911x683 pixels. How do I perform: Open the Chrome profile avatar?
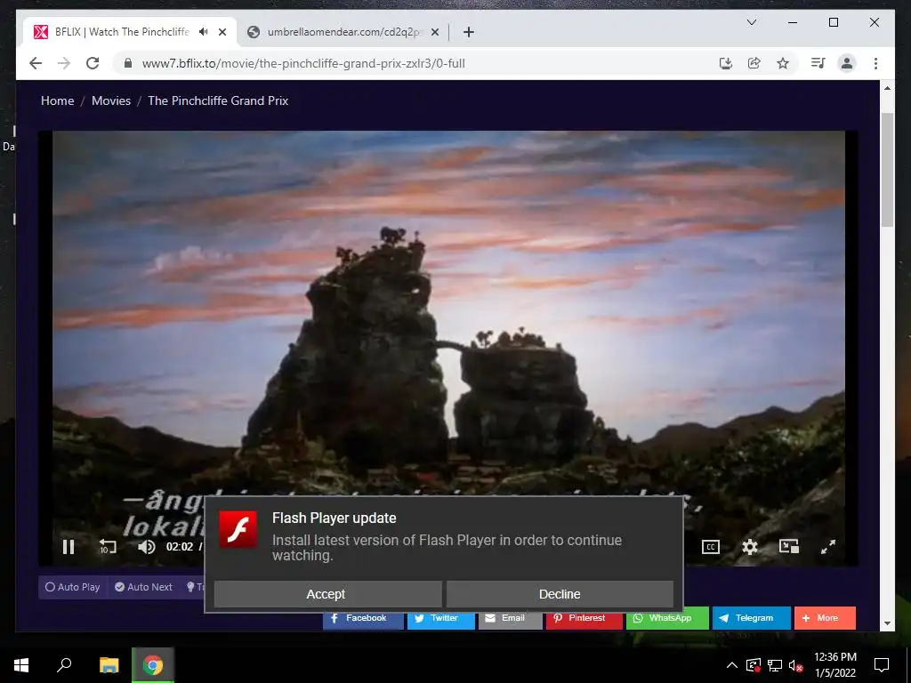[847, 63]
